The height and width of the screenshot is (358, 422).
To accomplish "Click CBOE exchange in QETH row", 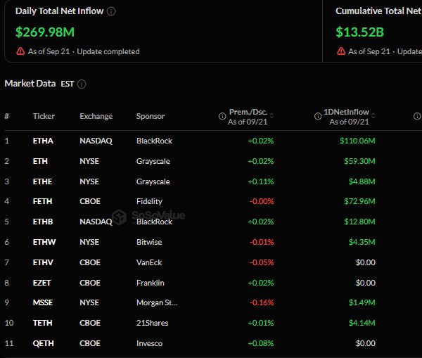I will coord(90,343).
